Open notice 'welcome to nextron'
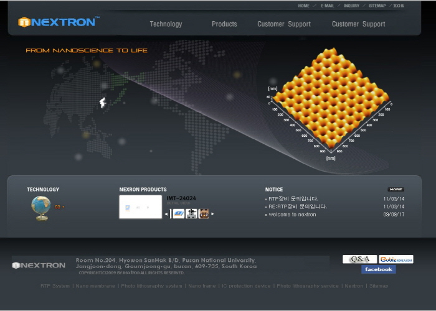The width and height of the screenshot is (436, 311). pos(292,215)
